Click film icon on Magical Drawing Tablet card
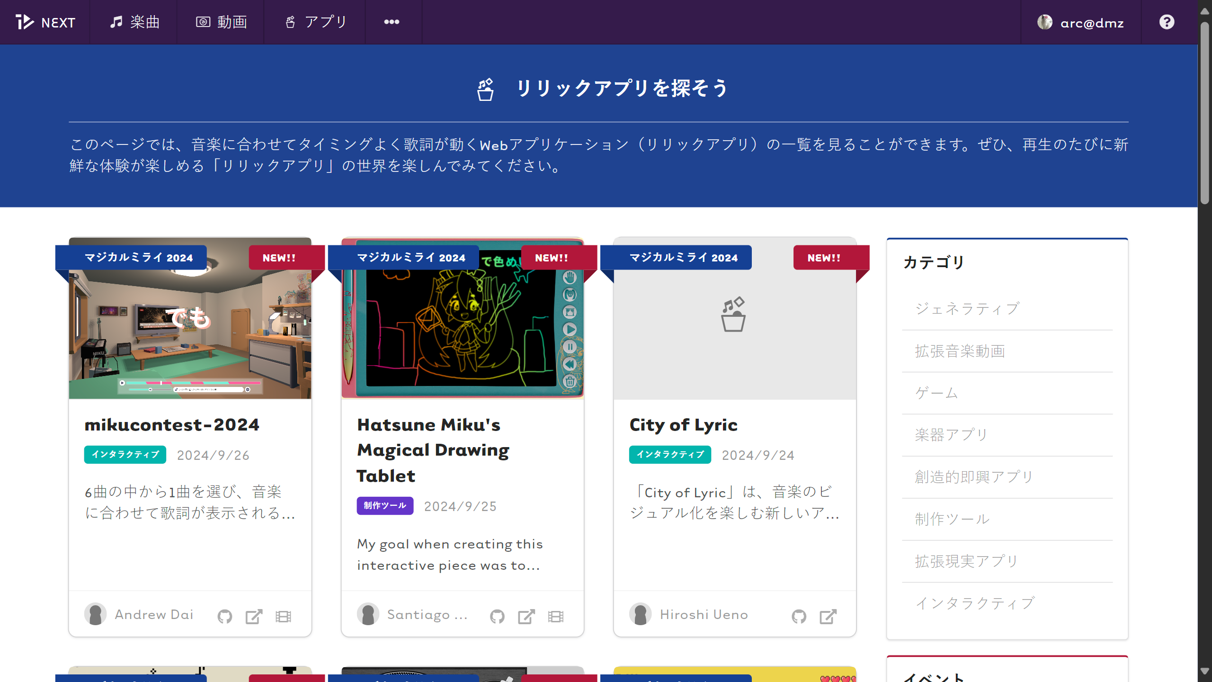The height and width of the screenshot is (682, 1212). click(x=556, y=616)
